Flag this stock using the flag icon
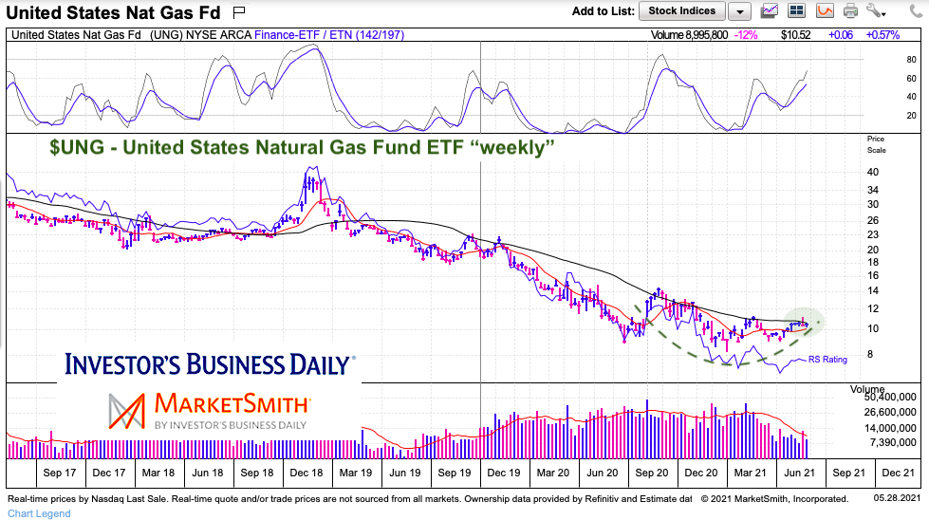The height and width of the screenshot is (520, 929). tap(239, 11)
